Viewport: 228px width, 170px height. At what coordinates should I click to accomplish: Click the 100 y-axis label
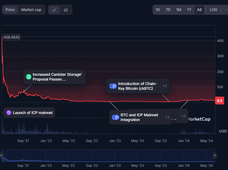coord(220,87)
